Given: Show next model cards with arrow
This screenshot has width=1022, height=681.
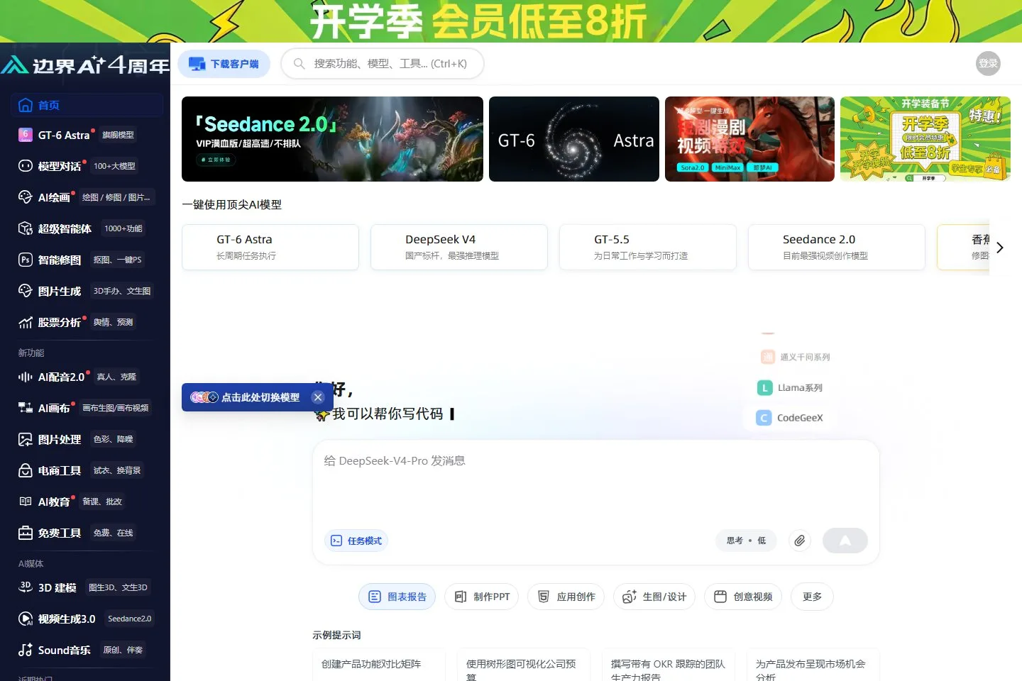Looking at the screenshot, I should pyautogui.click(x=999, y=248).
